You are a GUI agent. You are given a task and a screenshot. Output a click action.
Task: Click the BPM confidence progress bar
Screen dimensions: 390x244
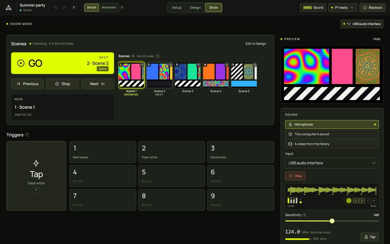(x=298, y=239)
